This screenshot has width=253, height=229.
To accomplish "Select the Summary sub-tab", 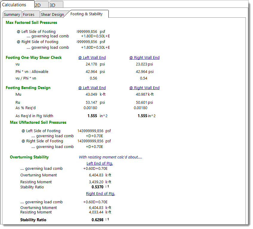I will point(12,14).
